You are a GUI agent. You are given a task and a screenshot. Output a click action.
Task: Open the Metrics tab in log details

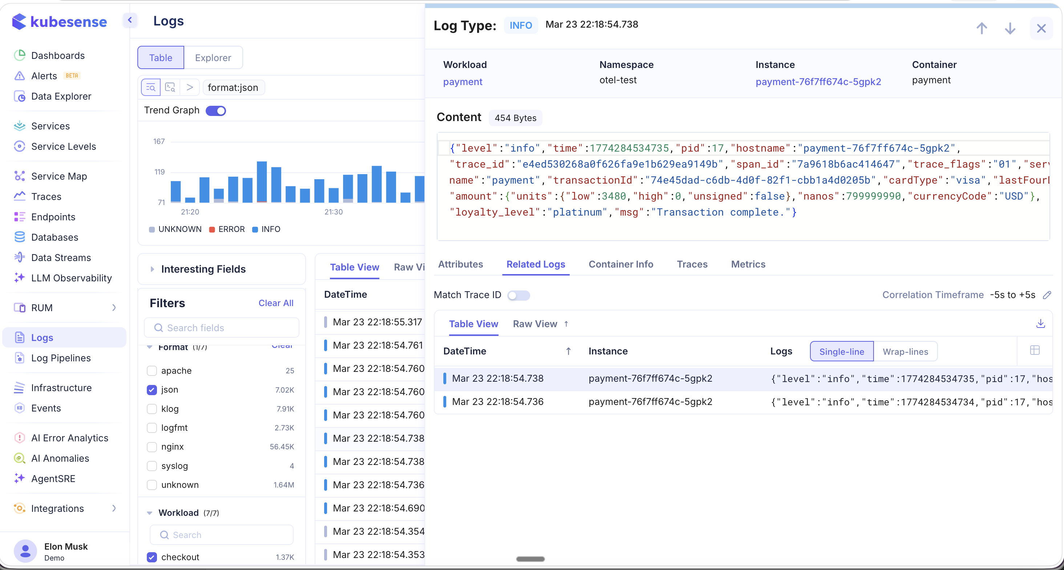coord(748,264)
